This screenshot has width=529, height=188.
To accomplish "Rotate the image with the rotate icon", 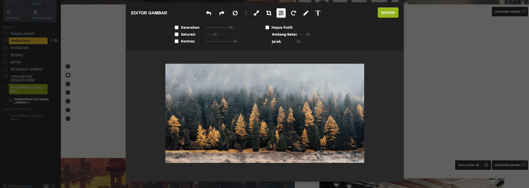I will point(293,13).
